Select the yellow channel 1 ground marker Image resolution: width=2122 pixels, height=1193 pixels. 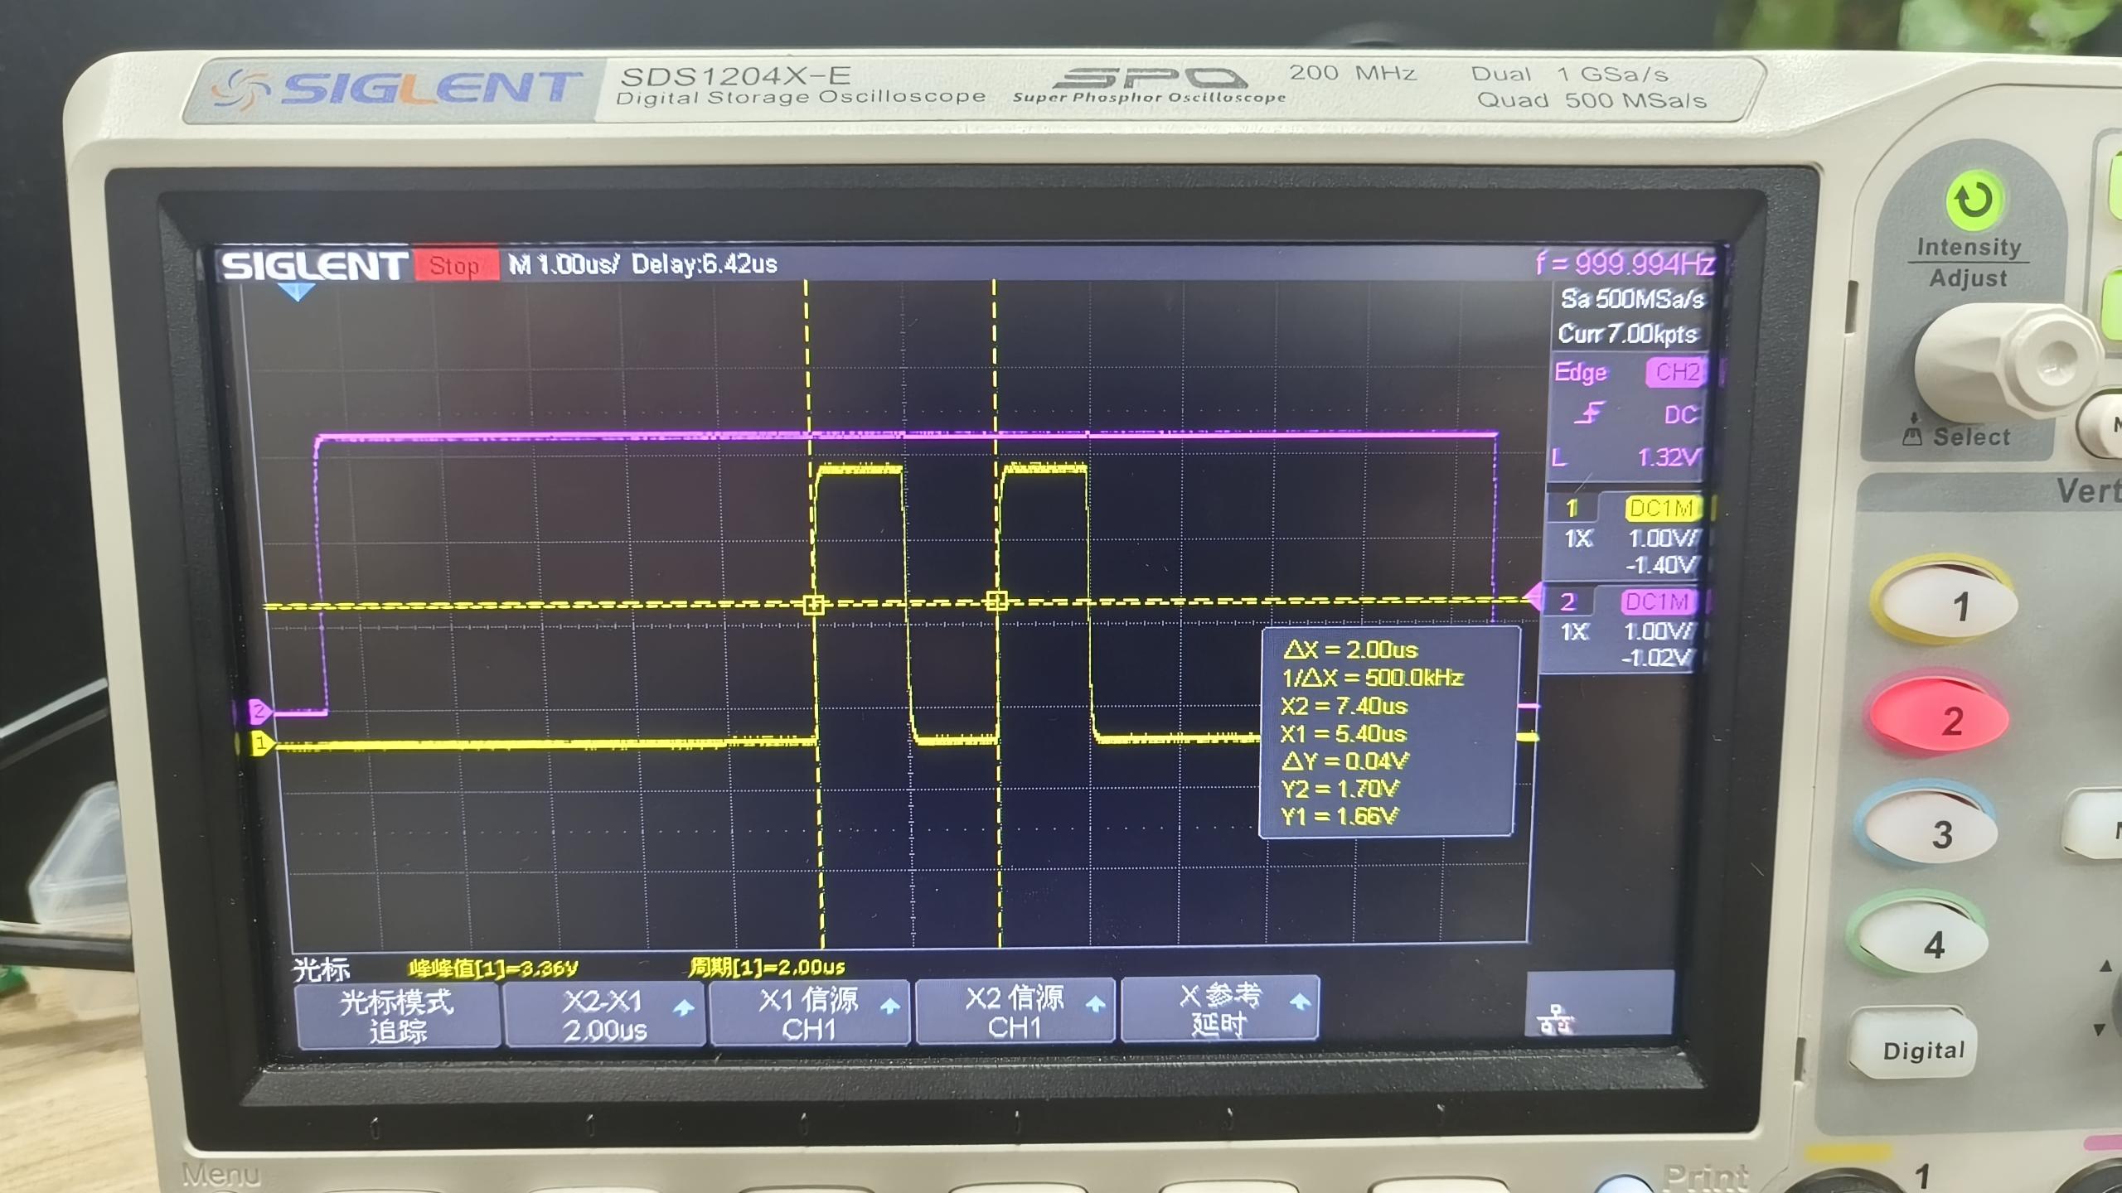click(x=260, y=743)
